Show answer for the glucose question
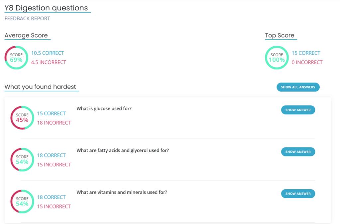This screenshot has height=224, width=340. pos(298,110)
